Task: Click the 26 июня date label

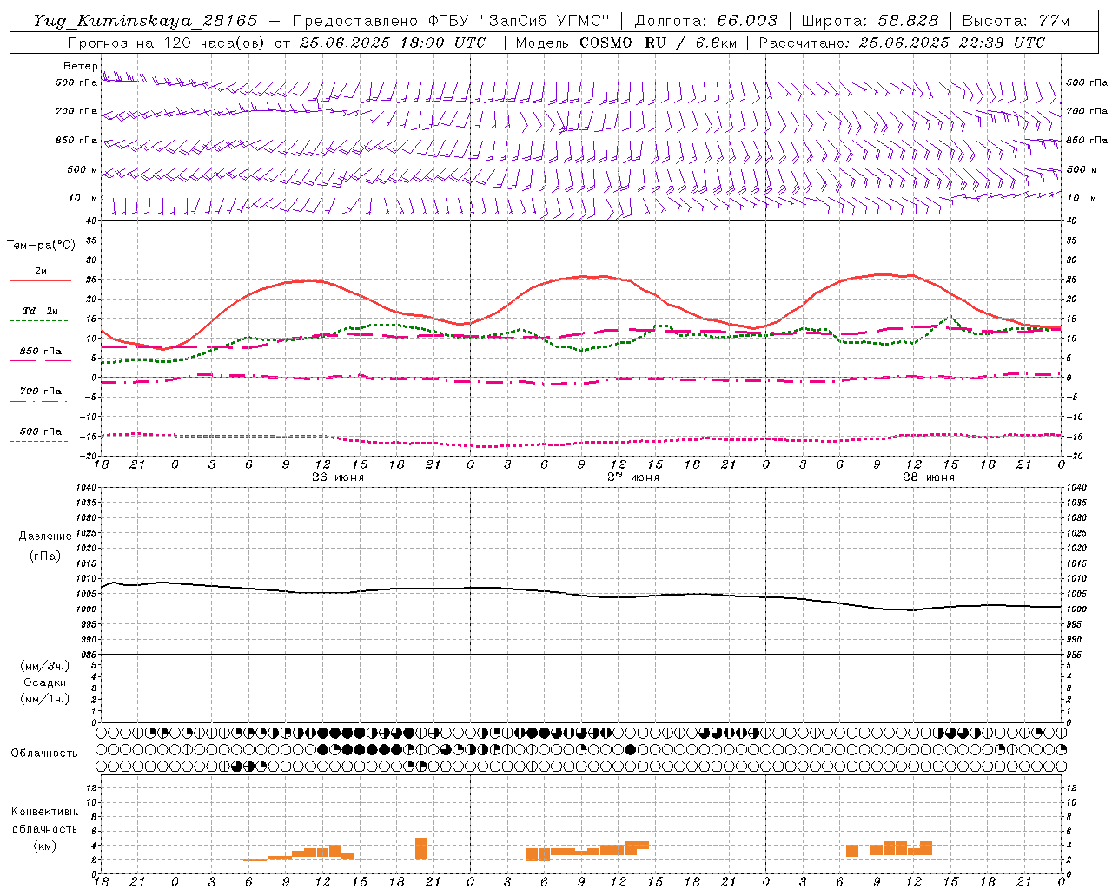Action: (338, 477)
